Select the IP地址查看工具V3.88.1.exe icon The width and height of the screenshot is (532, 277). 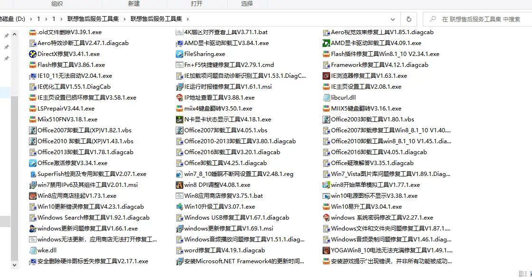tap(180, 98)
